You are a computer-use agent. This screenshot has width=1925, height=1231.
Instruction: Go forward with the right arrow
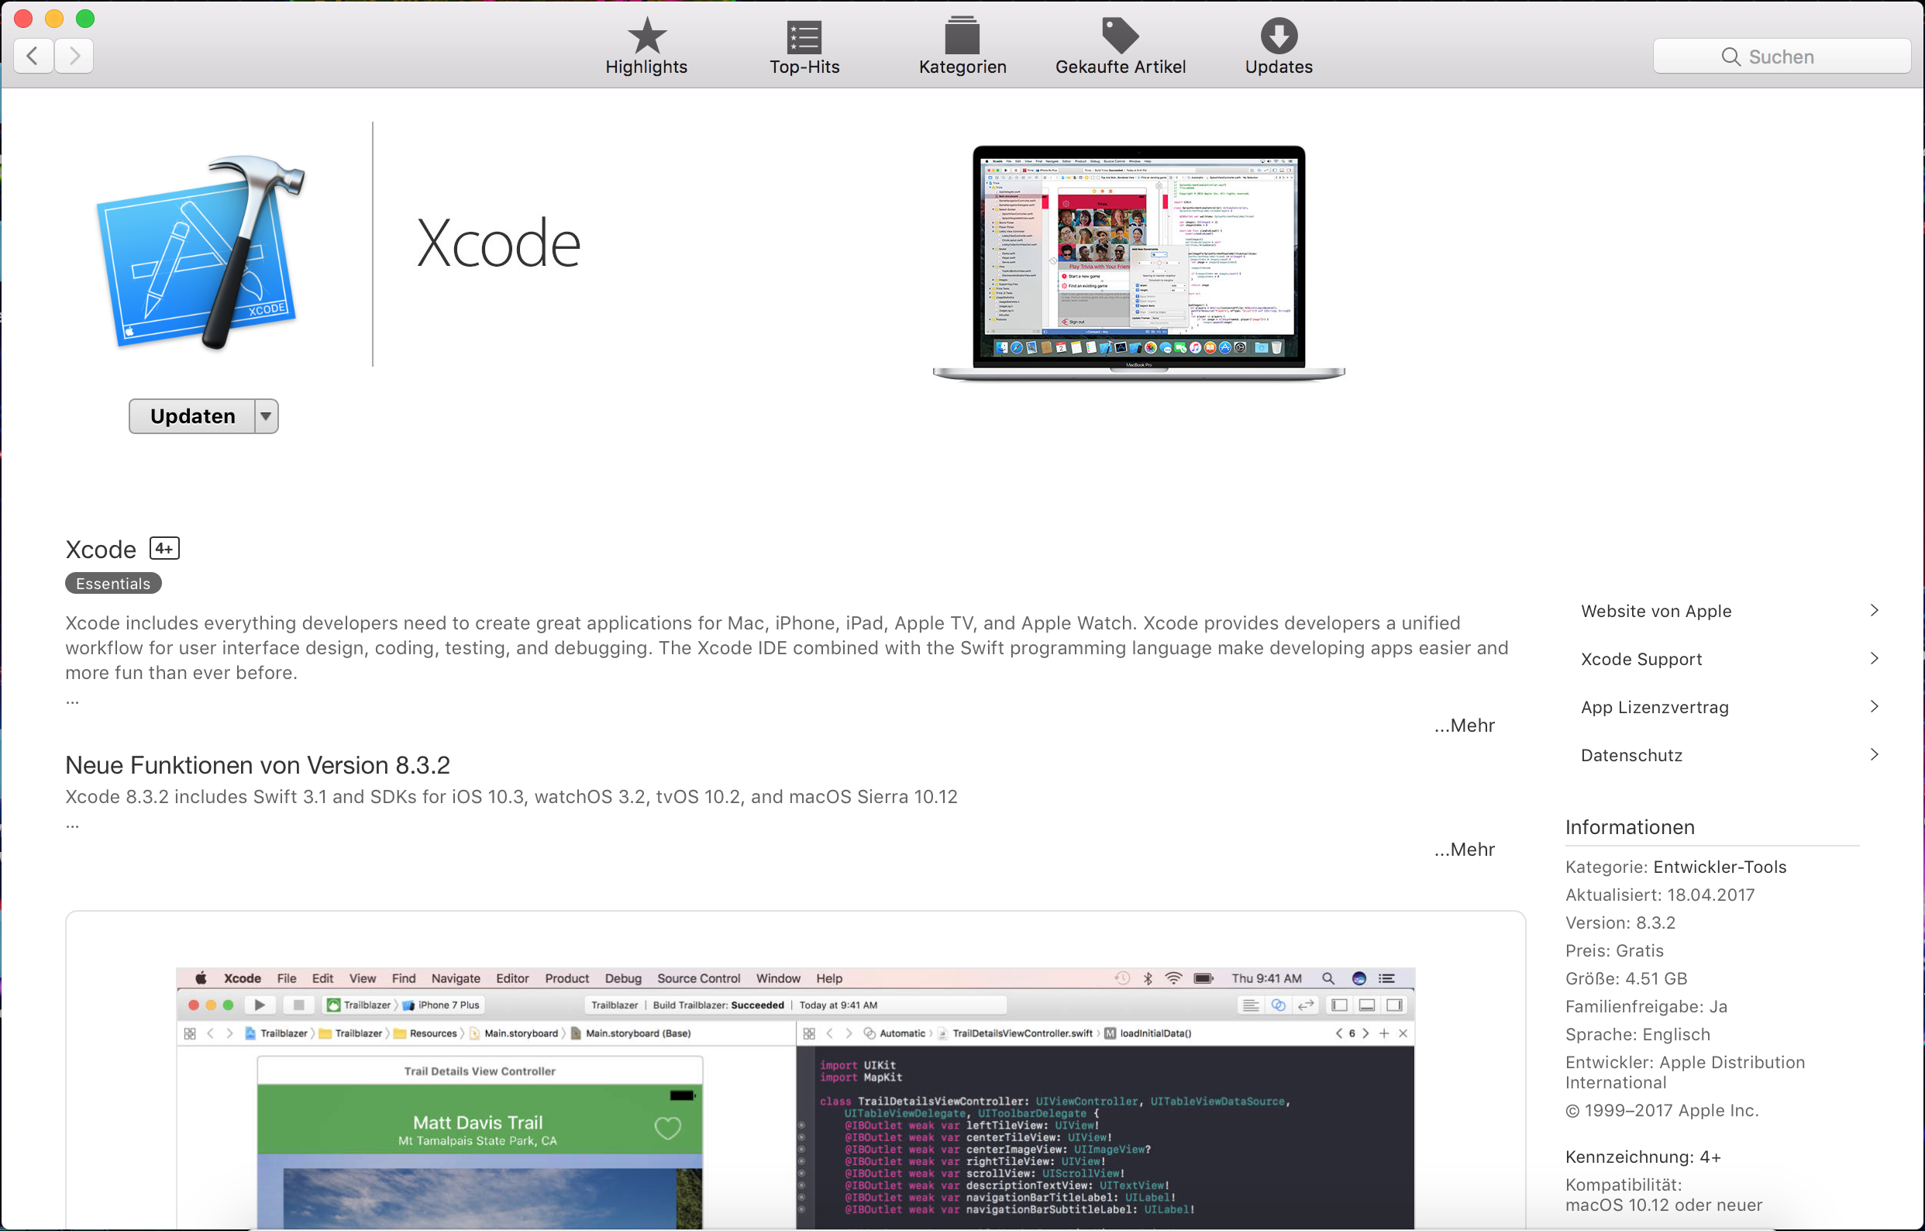point(74,56)
